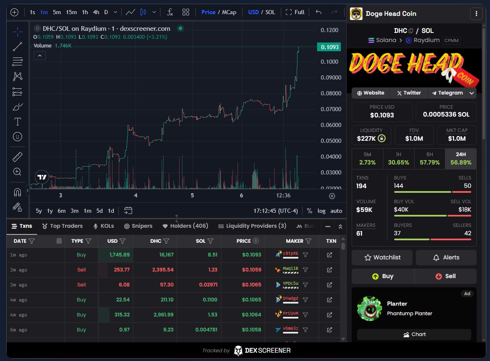Enable Full screen chart mode

[x=295, y=12]
